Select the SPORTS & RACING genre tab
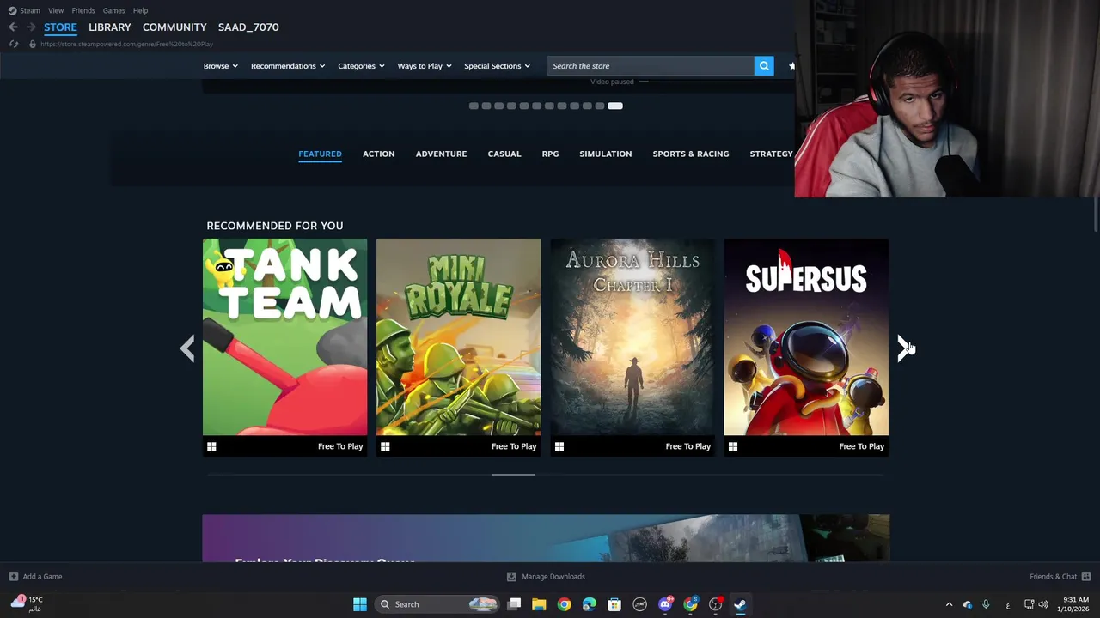1100x618 pixels. click(690, 154)
